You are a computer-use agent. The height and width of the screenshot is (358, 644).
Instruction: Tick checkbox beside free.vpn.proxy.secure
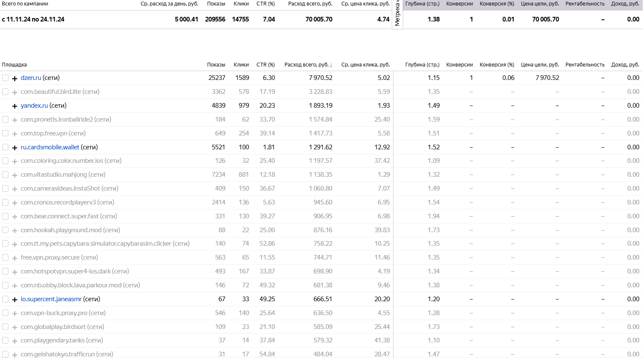(x=5, y=257)
